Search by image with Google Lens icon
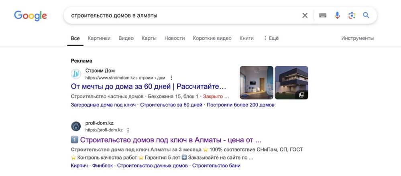 point(352,16)
